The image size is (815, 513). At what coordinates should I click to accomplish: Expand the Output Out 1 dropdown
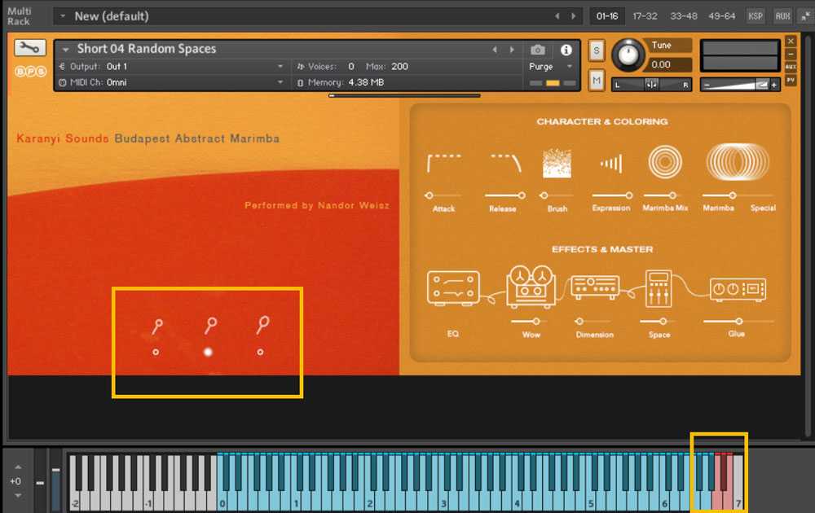pos(280,67)
